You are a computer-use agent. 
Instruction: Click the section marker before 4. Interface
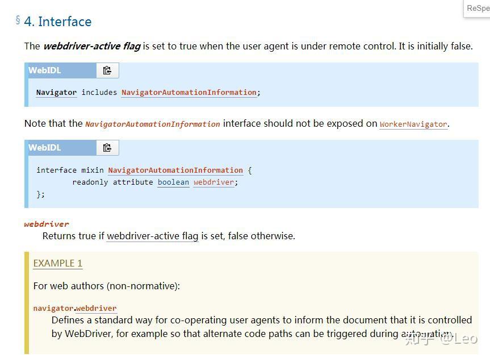click(x=18, y=20)
